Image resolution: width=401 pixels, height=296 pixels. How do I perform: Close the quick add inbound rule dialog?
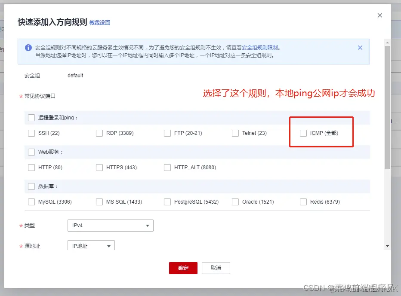(380, 15)
